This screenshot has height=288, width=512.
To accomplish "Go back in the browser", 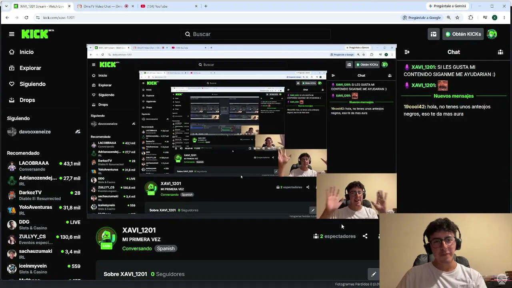I will coord(7,18).
